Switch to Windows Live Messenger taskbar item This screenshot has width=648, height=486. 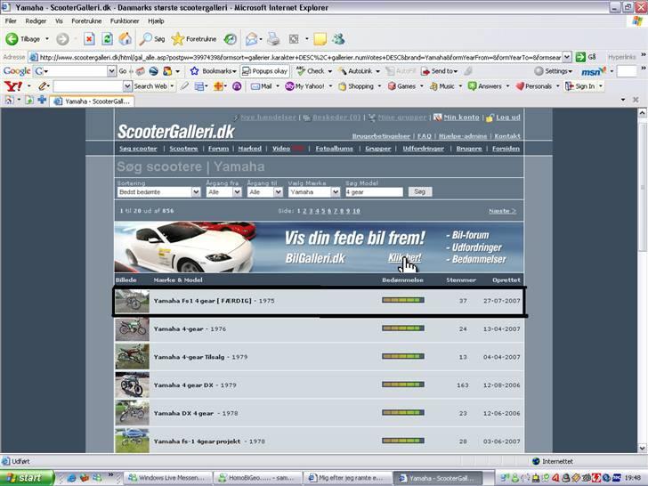pyautogui.click(x=167, y=478)
